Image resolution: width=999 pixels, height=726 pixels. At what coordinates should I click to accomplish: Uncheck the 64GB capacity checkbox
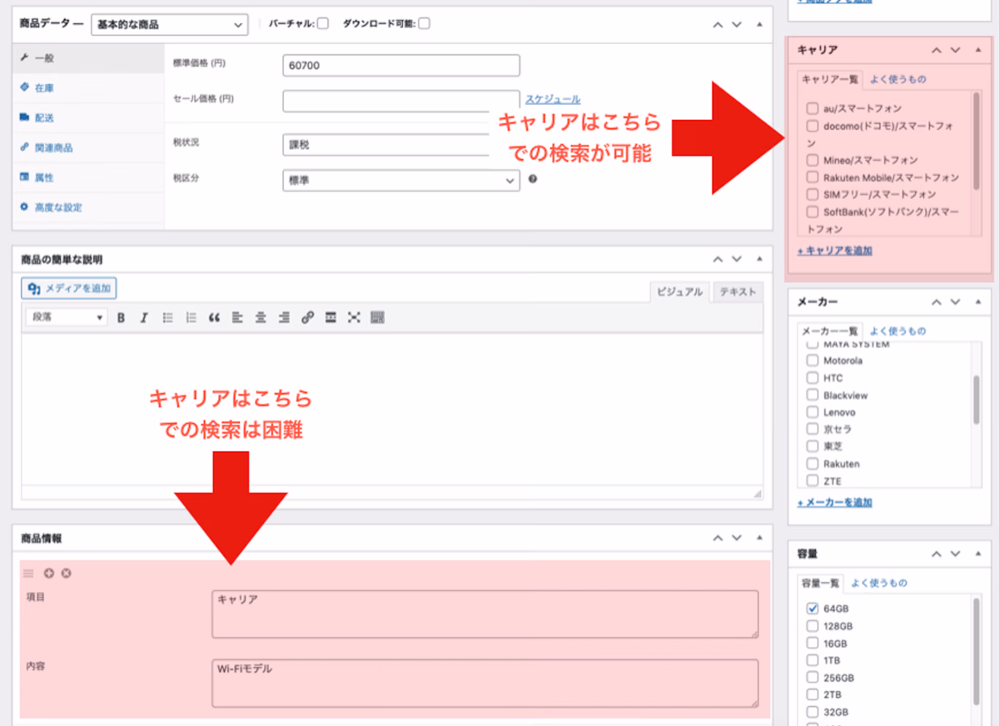[x=812, y=609]
